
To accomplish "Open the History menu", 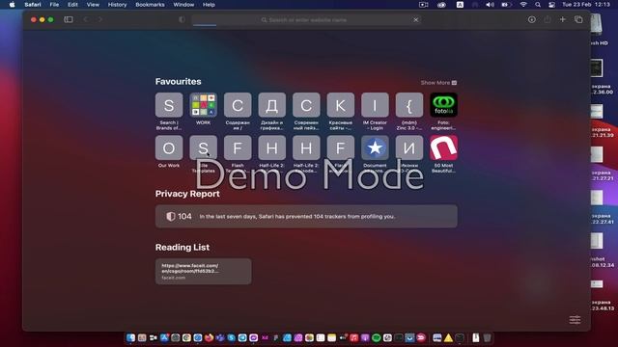I will click(118, 5).
